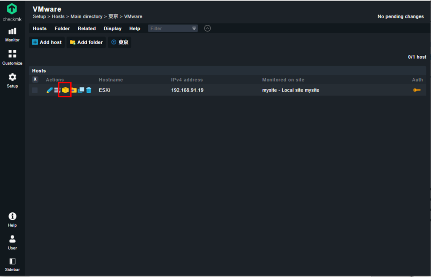Screen dimensions: 431x277
Task: Open the Setup gear menu
Action: [x=12, y=81]
